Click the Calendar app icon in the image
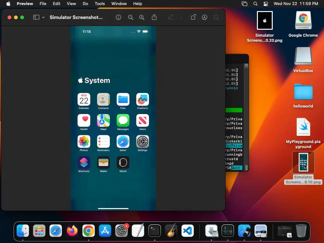Screen dimensions: 324x243 84,99
